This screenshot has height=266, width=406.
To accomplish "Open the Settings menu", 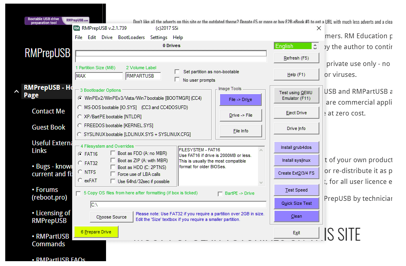I will (x=158, y=37).
